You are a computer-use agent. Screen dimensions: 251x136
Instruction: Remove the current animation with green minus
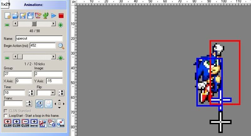7,25
